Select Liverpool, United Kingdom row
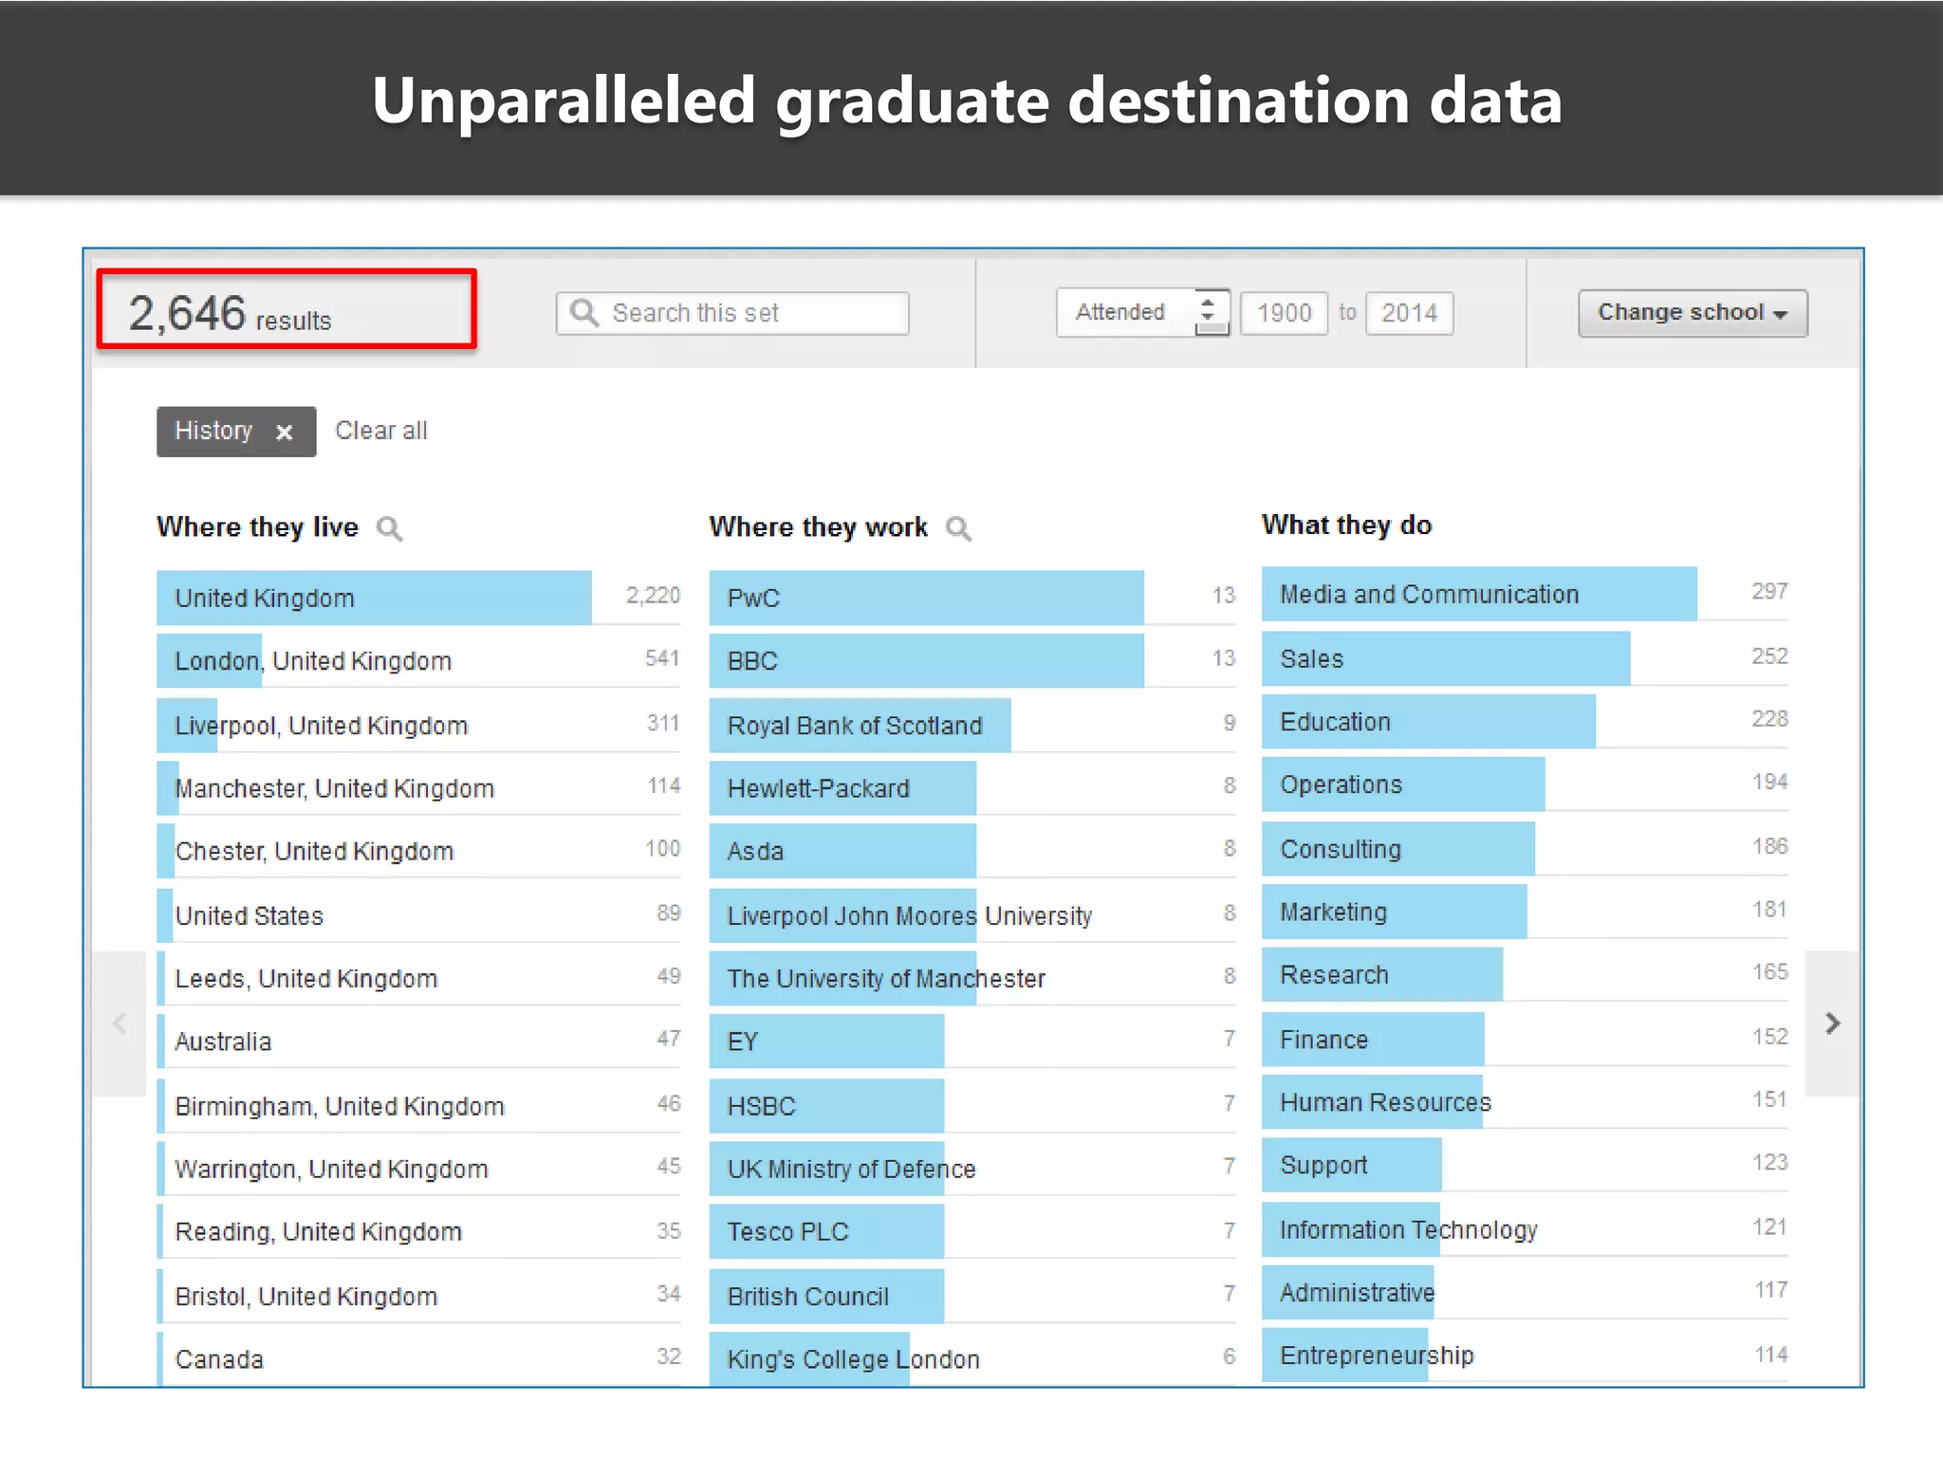1943x1457 pixels. (x=418, y=725)
